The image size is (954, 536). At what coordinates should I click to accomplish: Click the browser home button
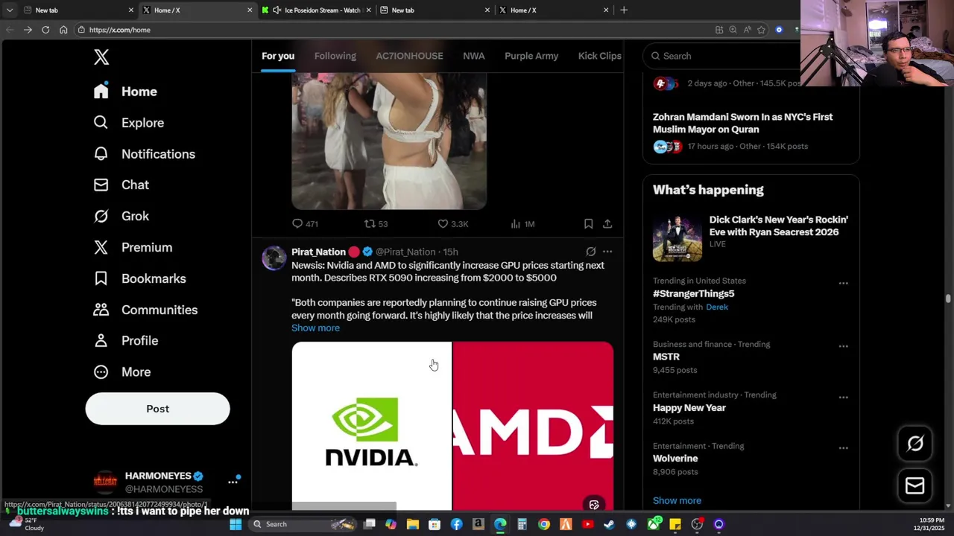coord(63,30)
